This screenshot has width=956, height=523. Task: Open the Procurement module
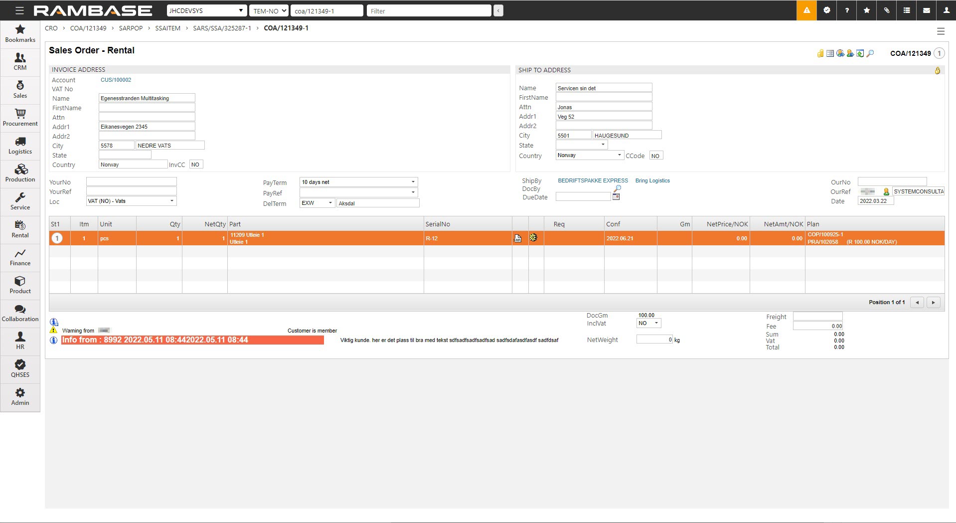click(x=20, y=117)
